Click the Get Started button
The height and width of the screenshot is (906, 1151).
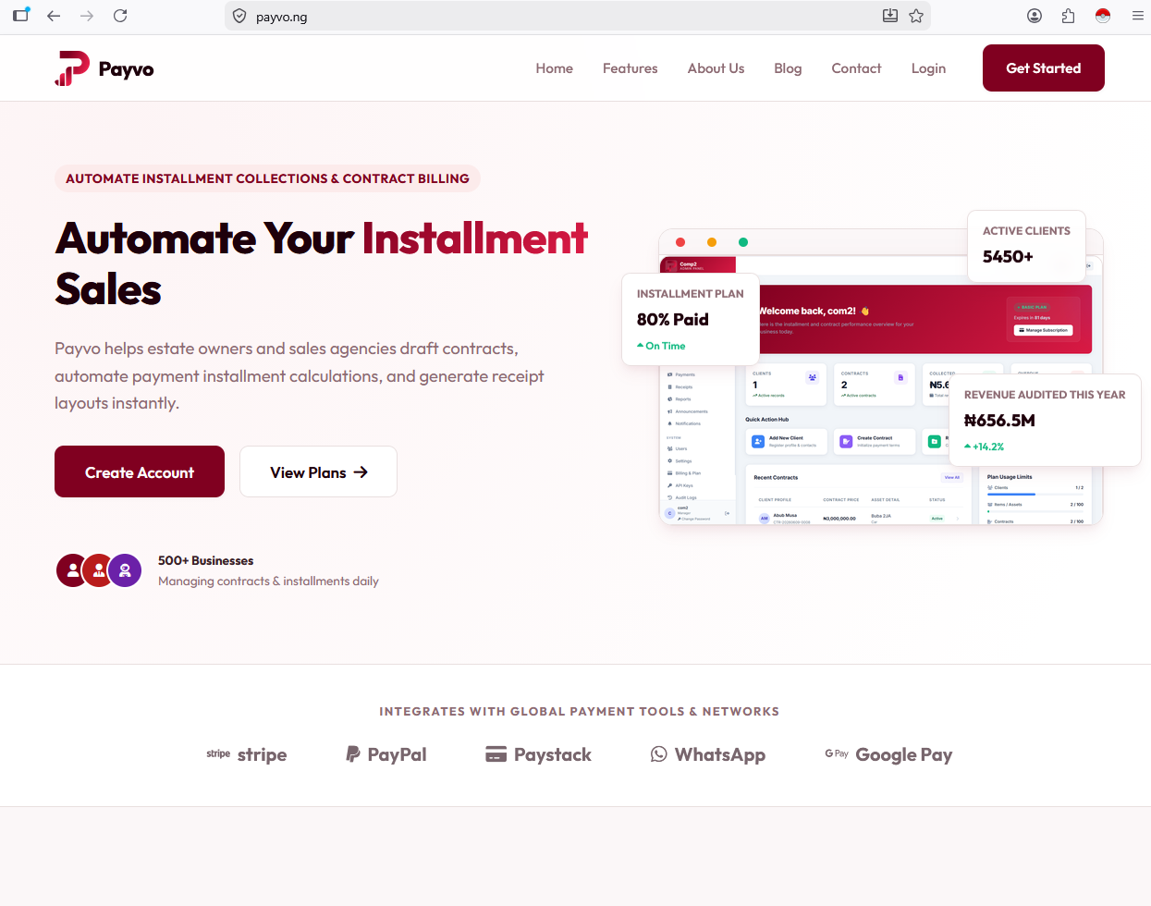pyautogui.click(x=1044, y=68)
